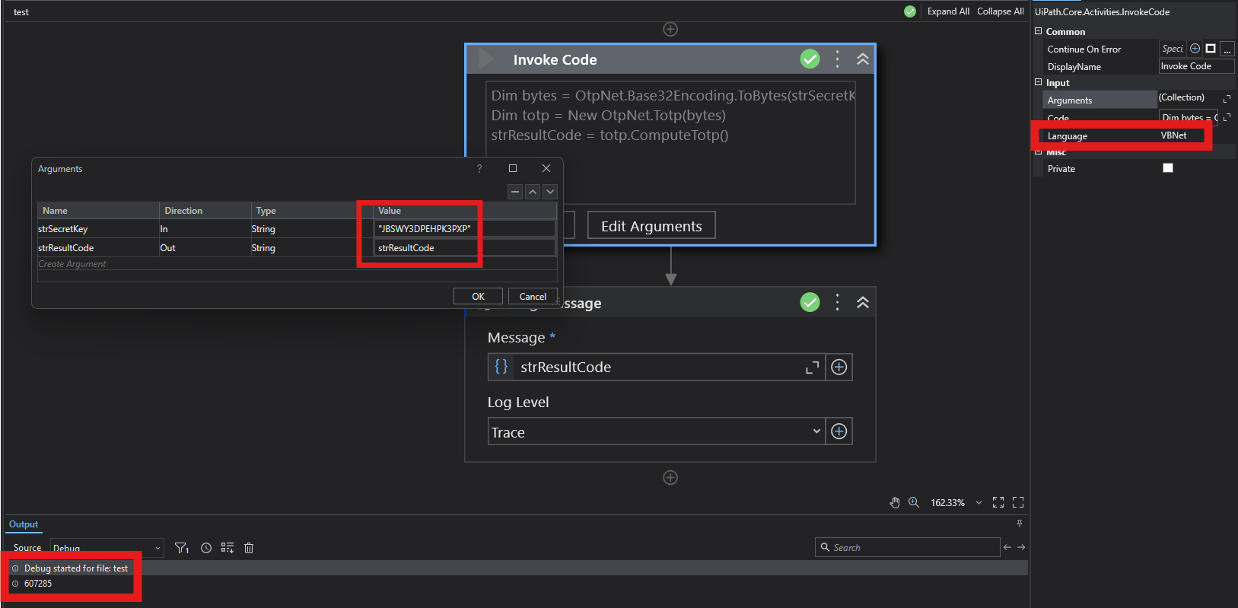Select the strSecretKey argument name cell
This screenshot has height=608, width=1238.
pyautogui.click(x=97, y=228)
